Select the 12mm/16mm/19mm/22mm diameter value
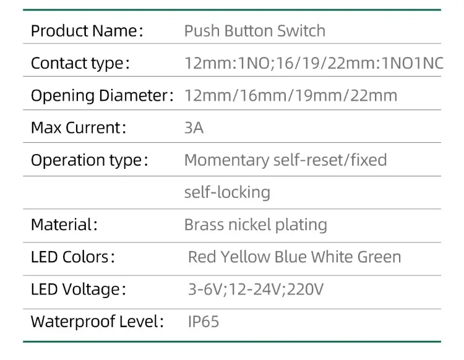Image resolution: width=464 pixels, height=360 pixels. click(x=291, y=95)
